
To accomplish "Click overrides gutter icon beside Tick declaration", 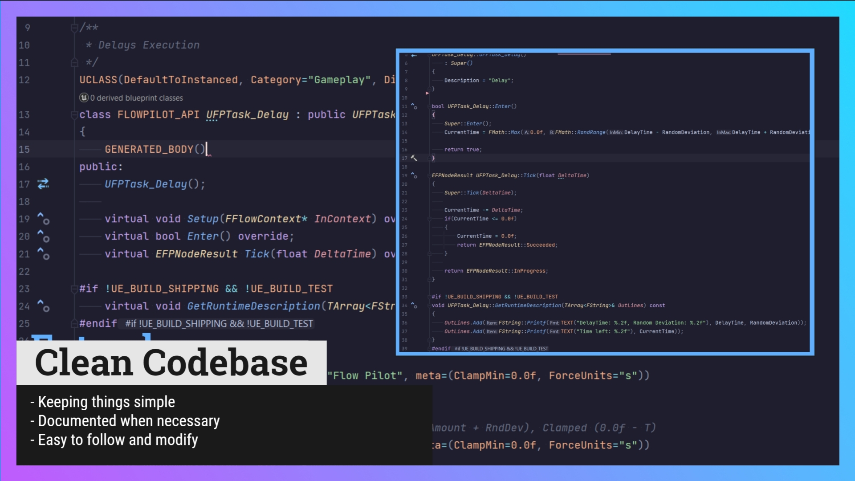I will pos(43,254).
